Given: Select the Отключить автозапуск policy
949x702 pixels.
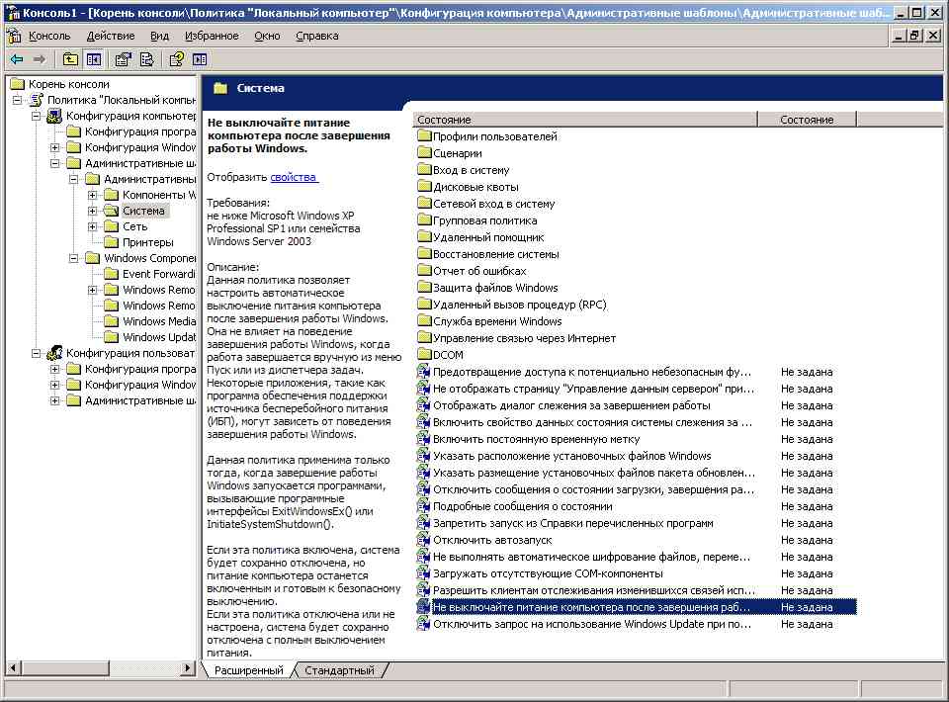Looking at the screenshot, I should pos(492,540).
